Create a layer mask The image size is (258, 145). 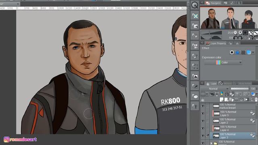coord(246,99)
